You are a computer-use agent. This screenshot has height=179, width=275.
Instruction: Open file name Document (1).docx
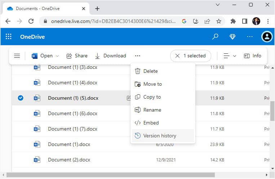pyautogui.click(x=69, y=144)
